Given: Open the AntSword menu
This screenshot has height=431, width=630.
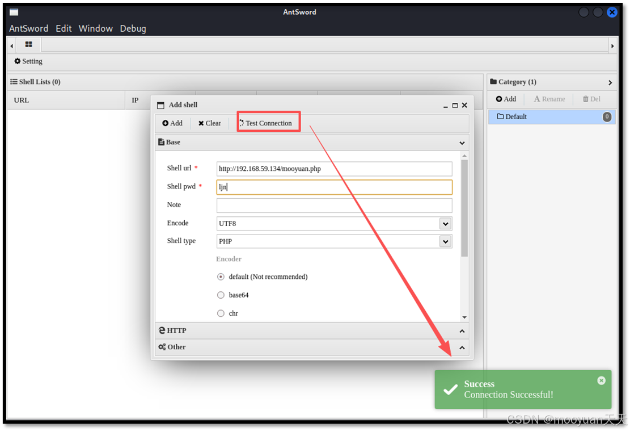Looking at the screenshot, I should tap(28, 28).
